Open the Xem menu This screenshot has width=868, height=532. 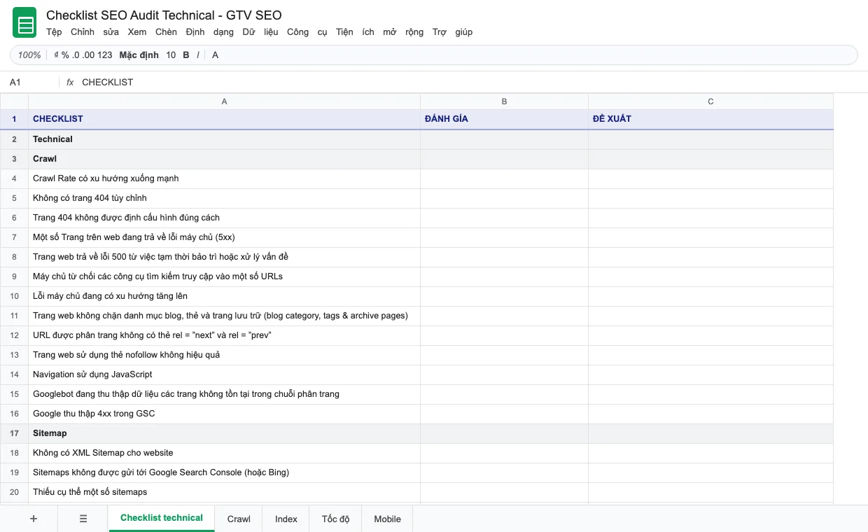(137, 32)
